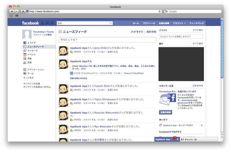Image resolution: width=231 pixels, height=152 pixels.
Task: Open the Google search engine dropdown arrow
Action: click(x=166, y=11)
